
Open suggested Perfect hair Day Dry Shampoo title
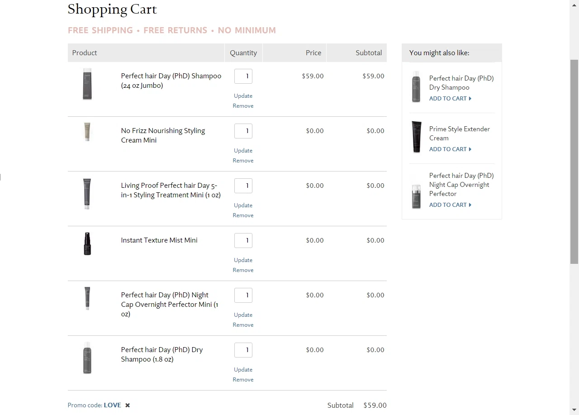pos(461,83)
